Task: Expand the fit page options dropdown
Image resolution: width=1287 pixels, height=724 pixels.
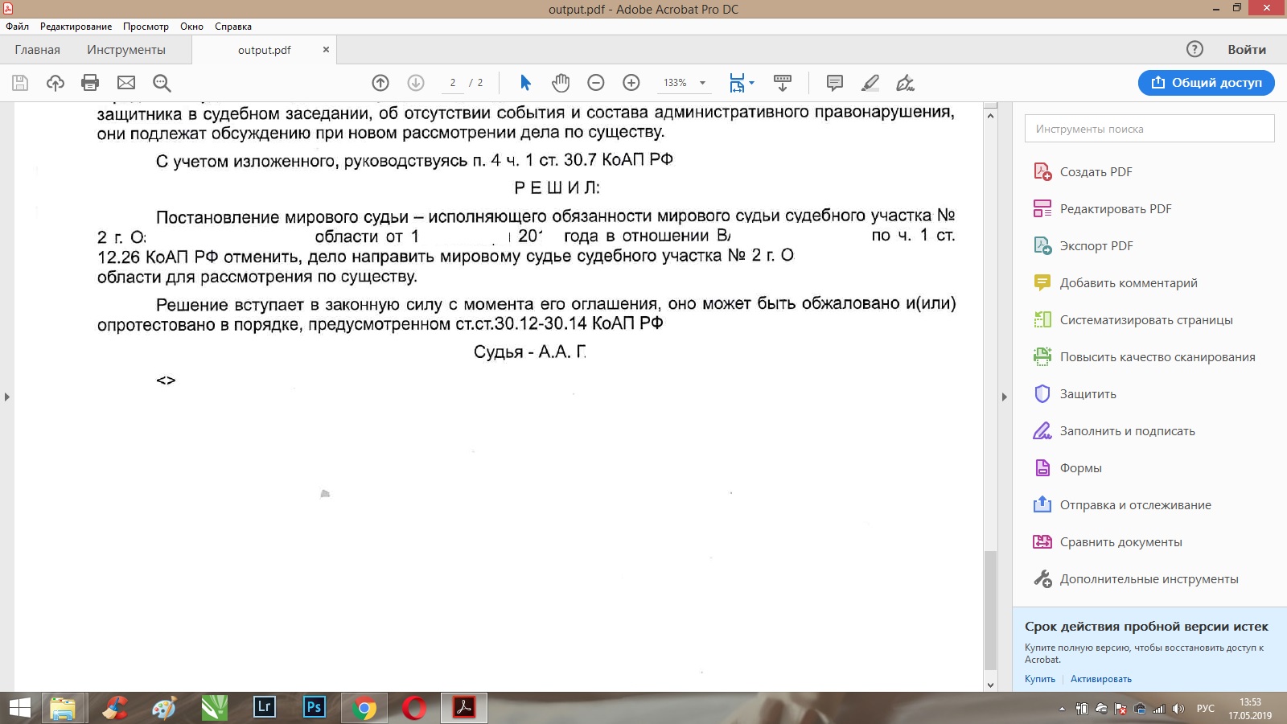Action: (x=751, y=83)
